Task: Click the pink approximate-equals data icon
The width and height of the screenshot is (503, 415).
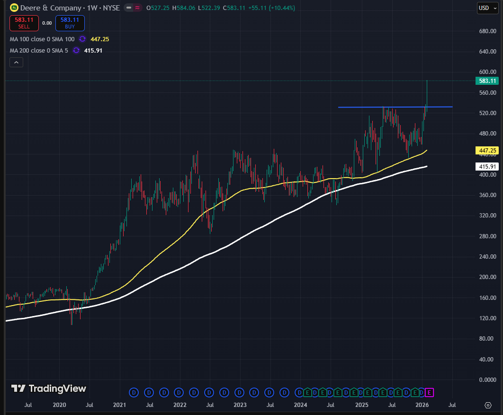Action: point(138,8)
